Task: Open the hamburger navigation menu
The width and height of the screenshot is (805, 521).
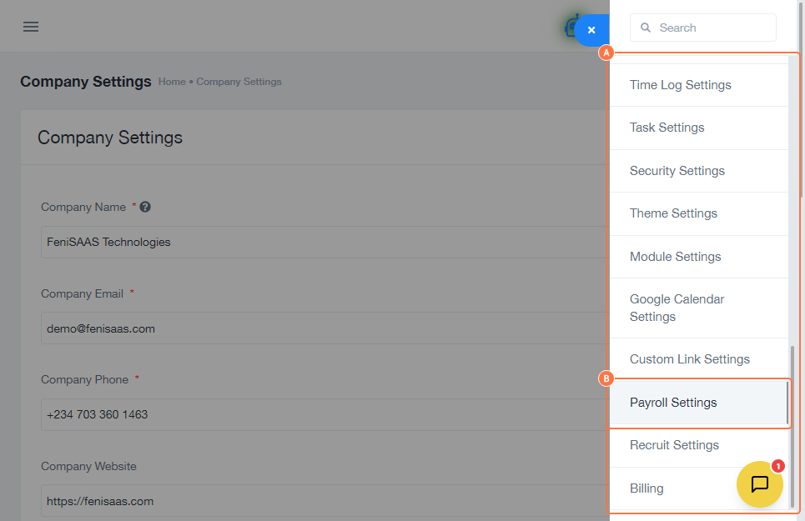Action: 31,27
